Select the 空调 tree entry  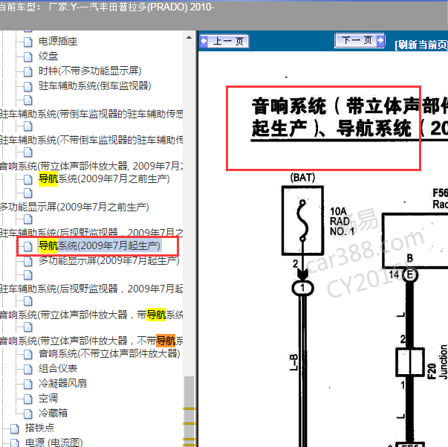click(48, 399)
